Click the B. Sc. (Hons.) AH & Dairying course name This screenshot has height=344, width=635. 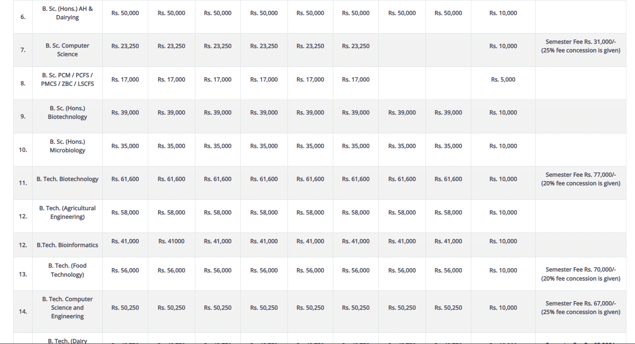[x=67, y=13]
